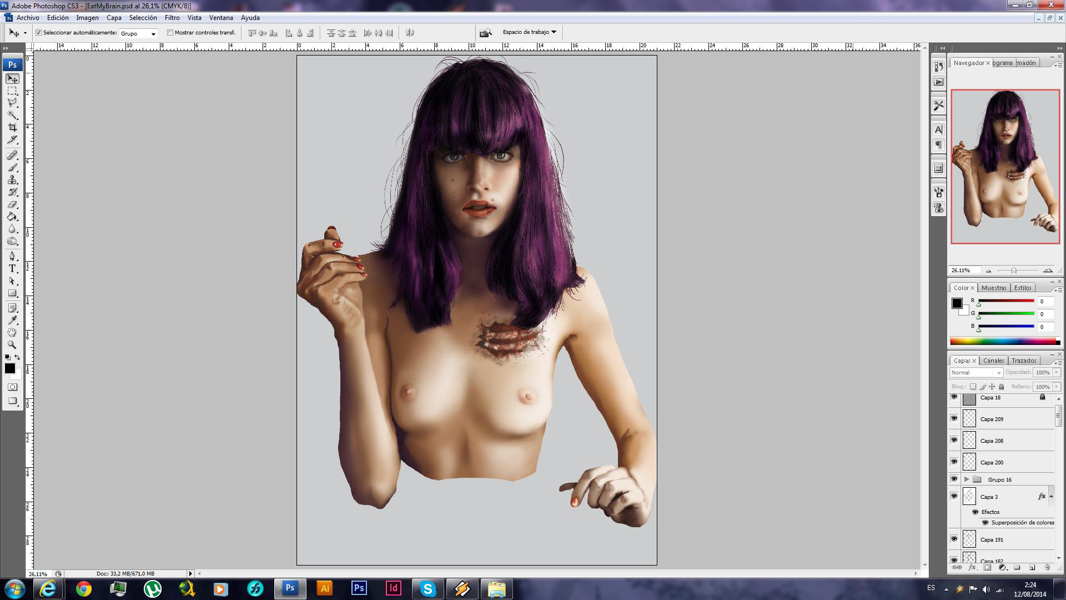This screenshot has width=1066, height=600.
Task: Switch to the Canales tab
Action: tap(993, 361)
